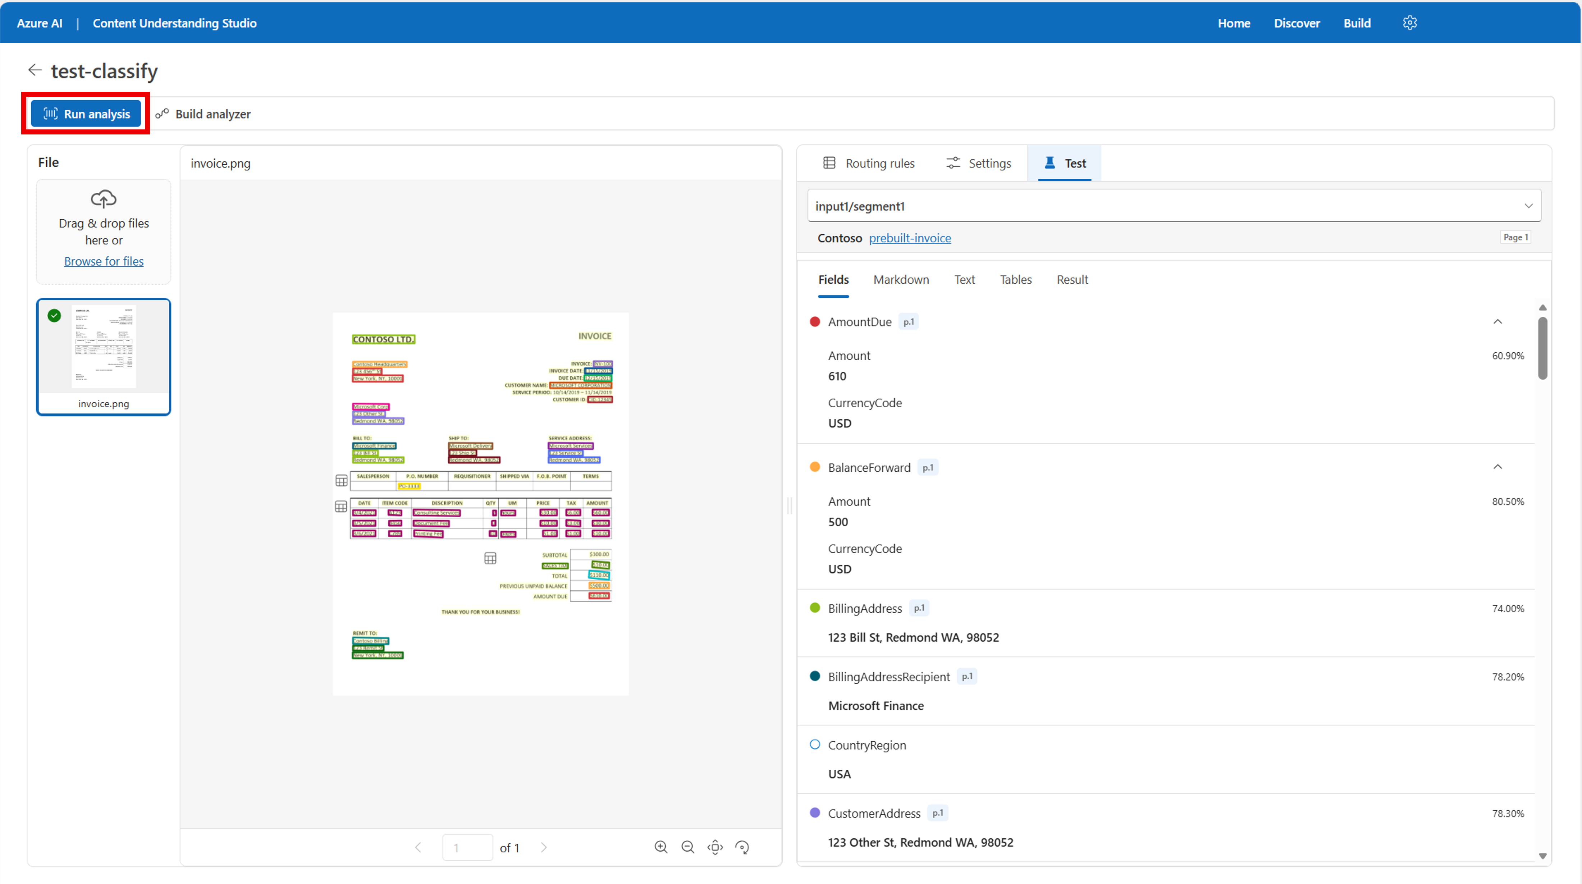
Task: Switch to the Routing rules tab
Action: (x=868, y=163)
